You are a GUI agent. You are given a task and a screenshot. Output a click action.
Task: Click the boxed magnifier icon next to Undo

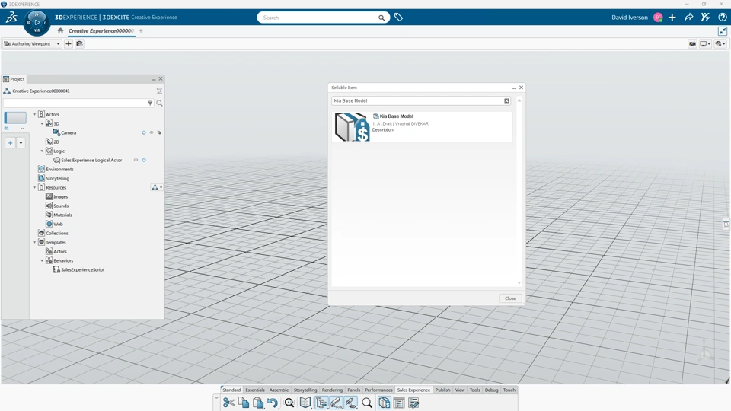point(289,403)
